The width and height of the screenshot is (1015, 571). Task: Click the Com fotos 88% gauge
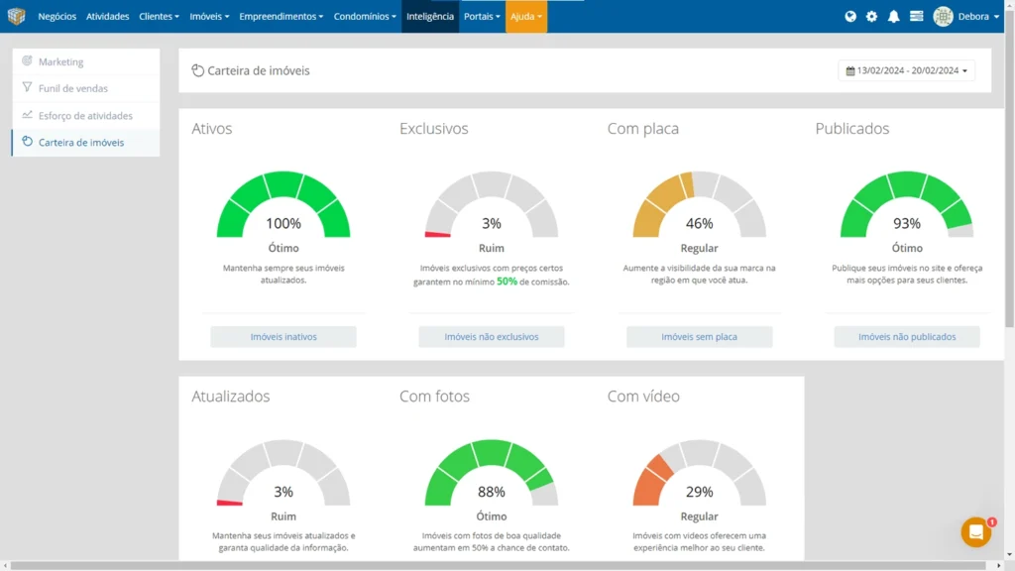click(x=492, y=473)
